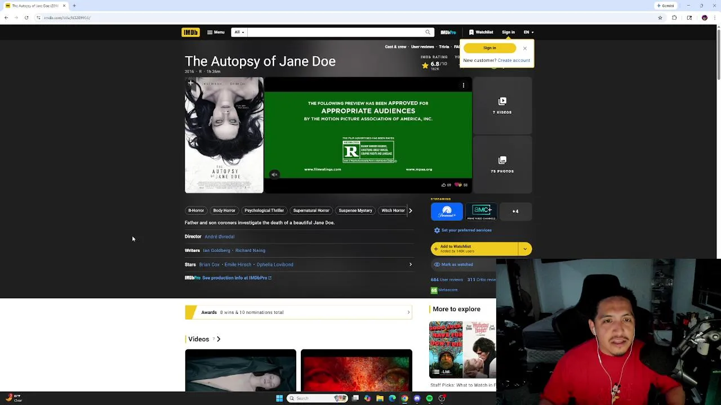Open writer Ian Goldberg's page

click(216, 250)
